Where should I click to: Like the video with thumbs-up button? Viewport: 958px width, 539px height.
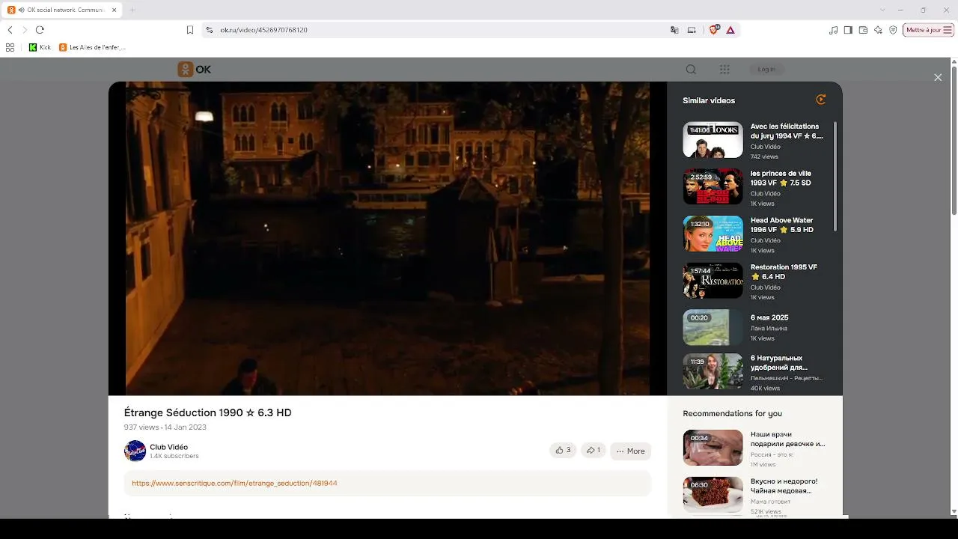(x=563, y=450)
